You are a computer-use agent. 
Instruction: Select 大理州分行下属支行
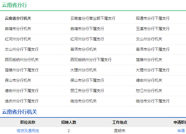point(153,70)
